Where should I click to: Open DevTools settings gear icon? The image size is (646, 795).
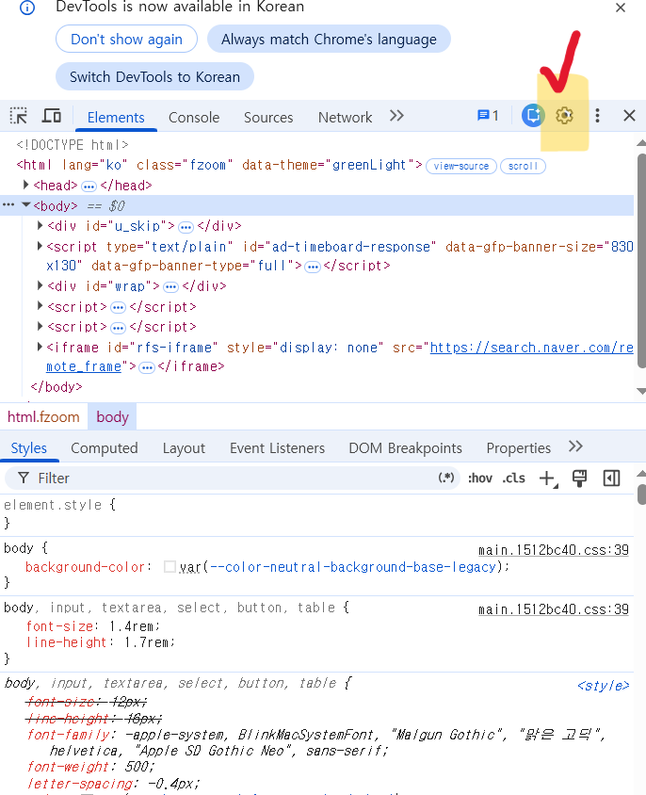(564, 116)
